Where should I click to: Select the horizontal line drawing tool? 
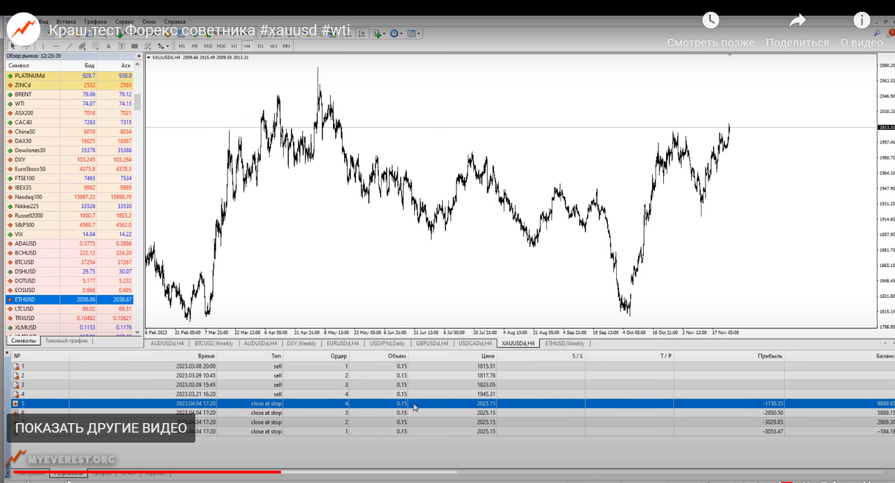pyautogui.click(x=57, y=46)
